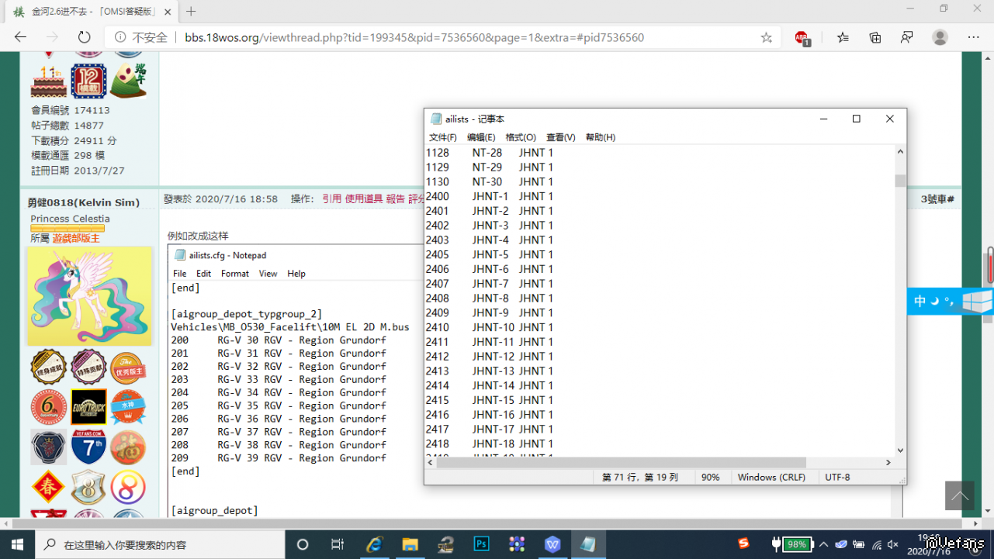The height and width of the screenshot is (559, 994).
Task: Open File Explorer from the taskbar
Action: pos(410,544)
